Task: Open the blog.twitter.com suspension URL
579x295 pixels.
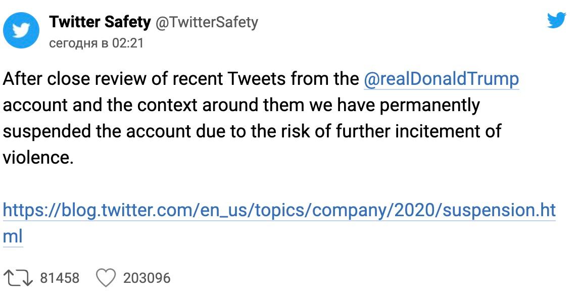Action: tap(279, 211)
